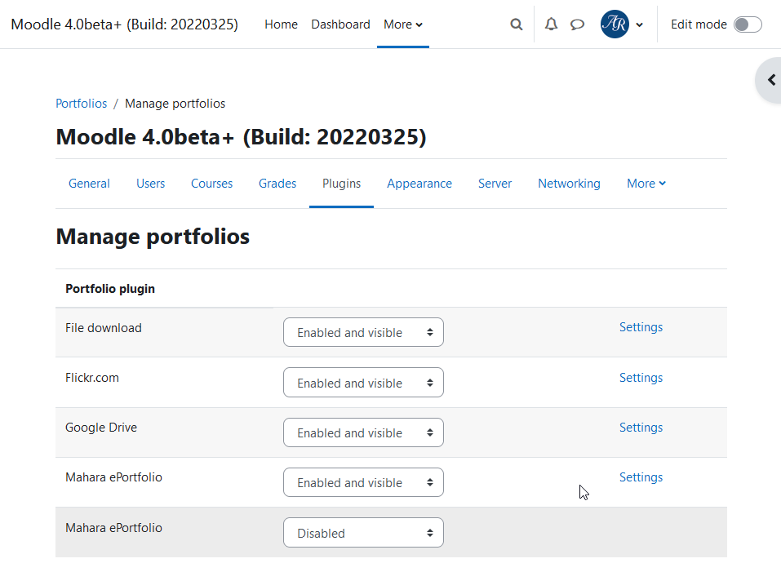Select the Plugins tab
Screen dimensions: 781x572
pyautogui.click(x=341, y=184)
